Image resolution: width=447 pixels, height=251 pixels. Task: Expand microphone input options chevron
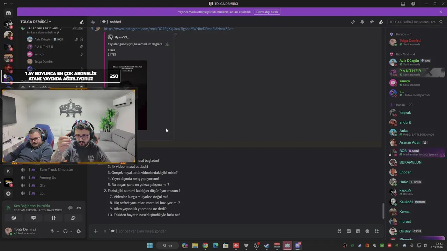point(58,231)
